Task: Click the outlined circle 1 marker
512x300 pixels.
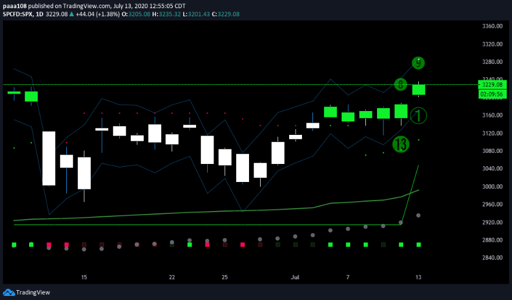Action: [x=418, y=116]
